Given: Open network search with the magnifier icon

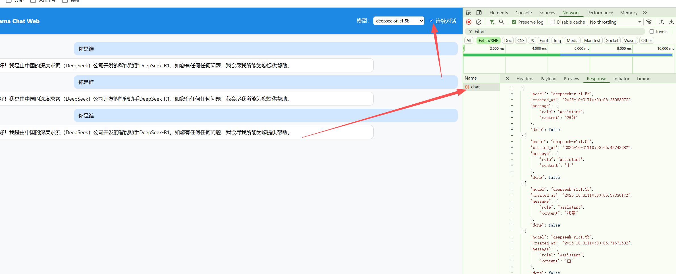Looking at the screenshot, I should pyautogui.click(x=502, y=22).
